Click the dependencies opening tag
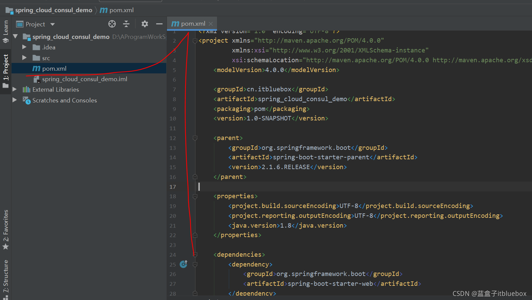 click(x=239, y=255)
